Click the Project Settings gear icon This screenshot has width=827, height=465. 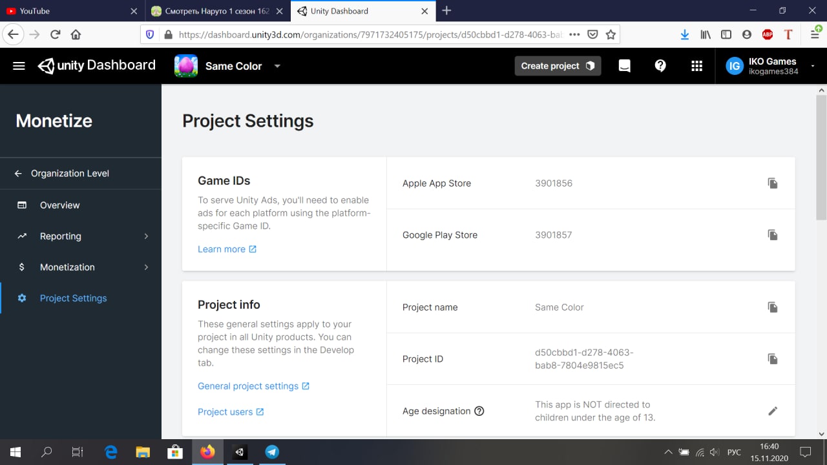click(22, 298)
